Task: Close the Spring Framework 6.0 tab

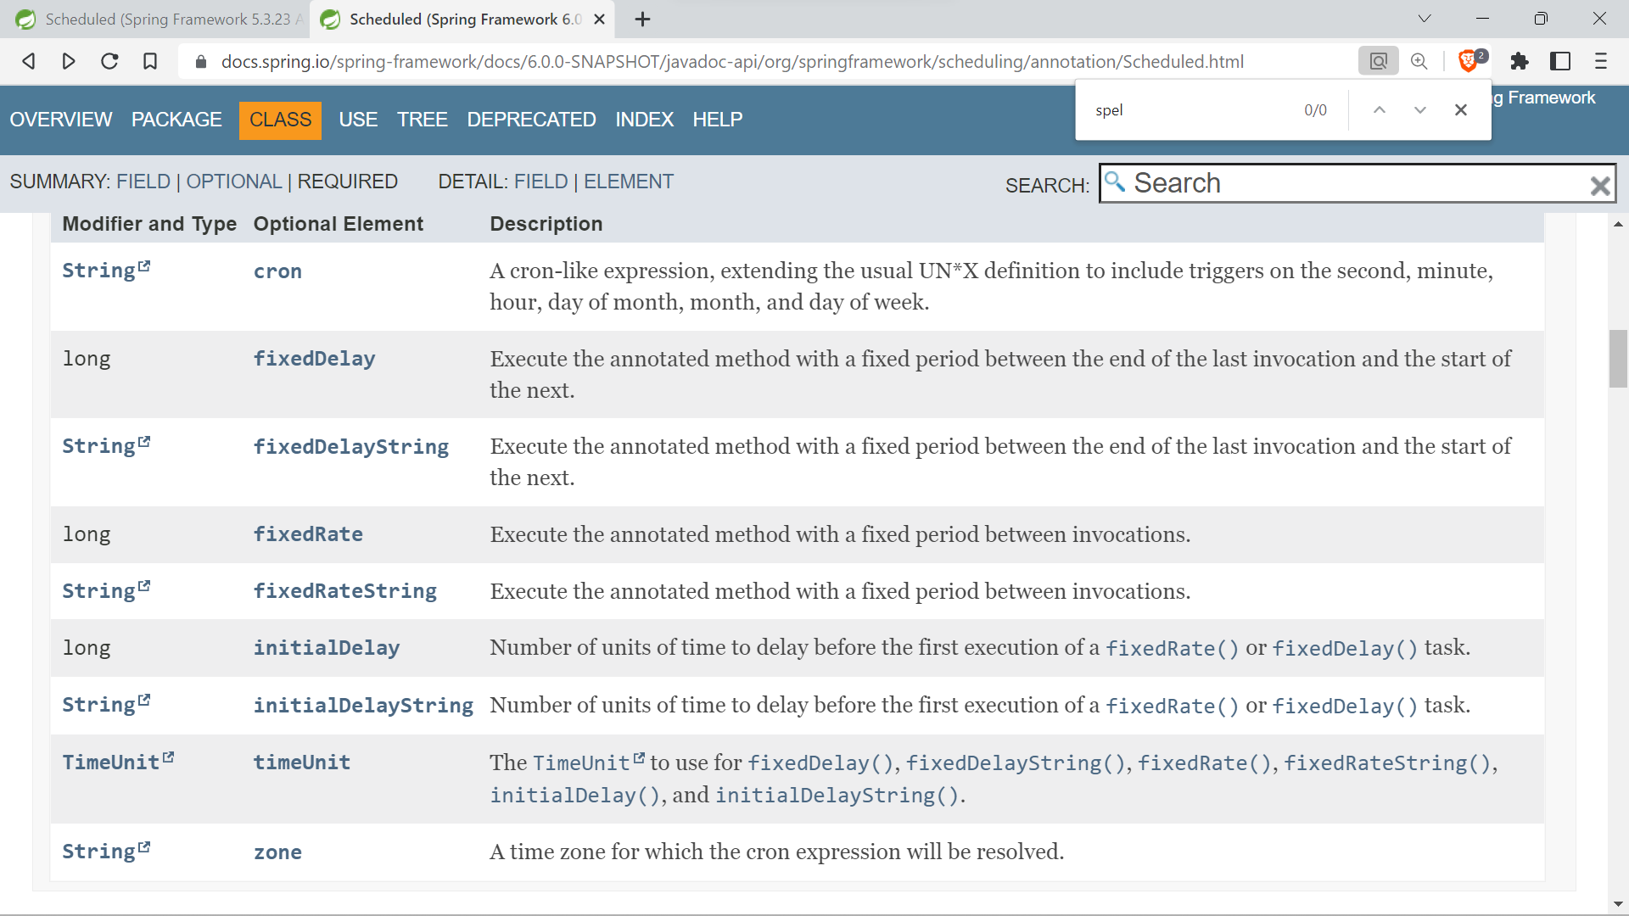Action: click(599, 19)
